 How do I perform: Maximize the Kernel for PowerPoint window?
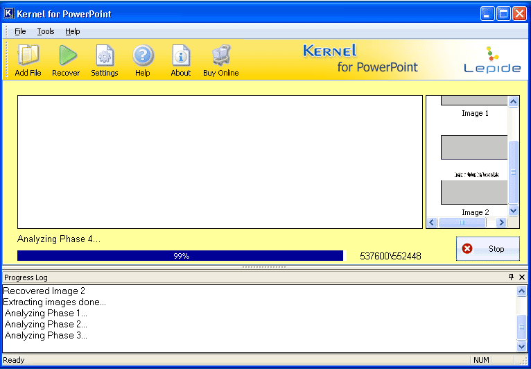click(x=503, y=14)
